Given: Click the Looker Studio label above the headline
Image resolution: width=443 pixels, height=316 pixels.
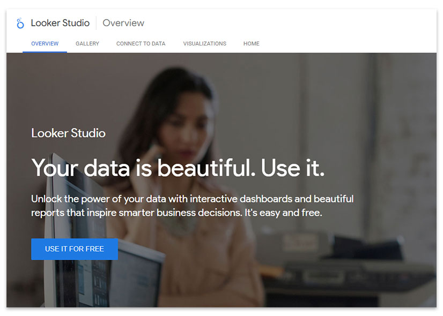Looking at the screenshot, I should tap(68, 133).
